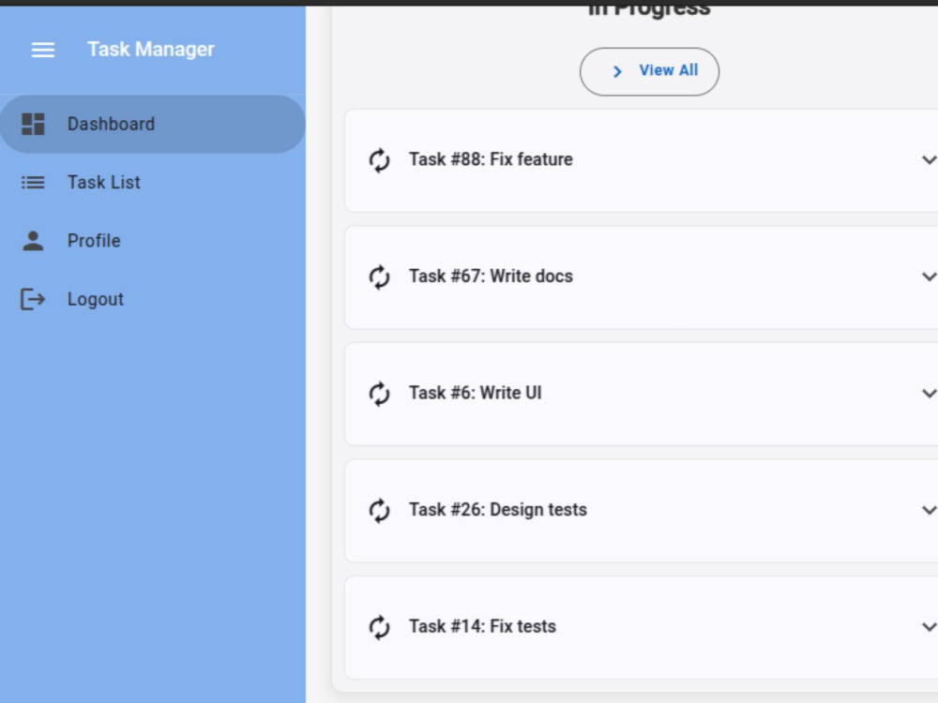Screen dimensions: 938x703
Task: Click the Profile person icon
Action: point(33,241)
